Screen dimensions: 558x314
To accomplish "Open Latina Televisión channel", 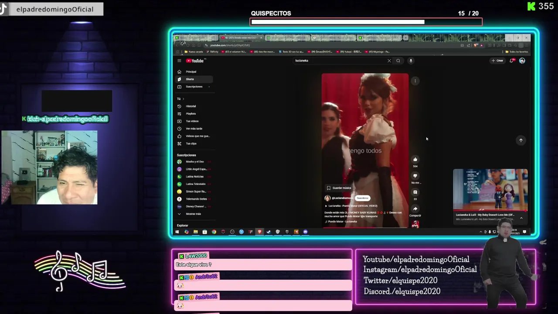I will tap(195, 184).
